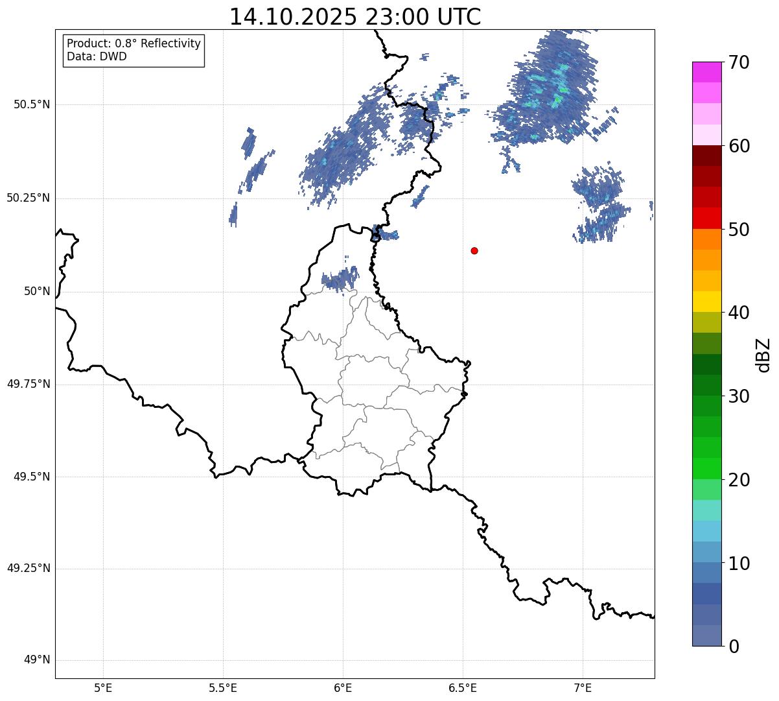This screenshot has width=779, height=701.
Task: Click the latitude label "50°N"
Action: (37, 291)
